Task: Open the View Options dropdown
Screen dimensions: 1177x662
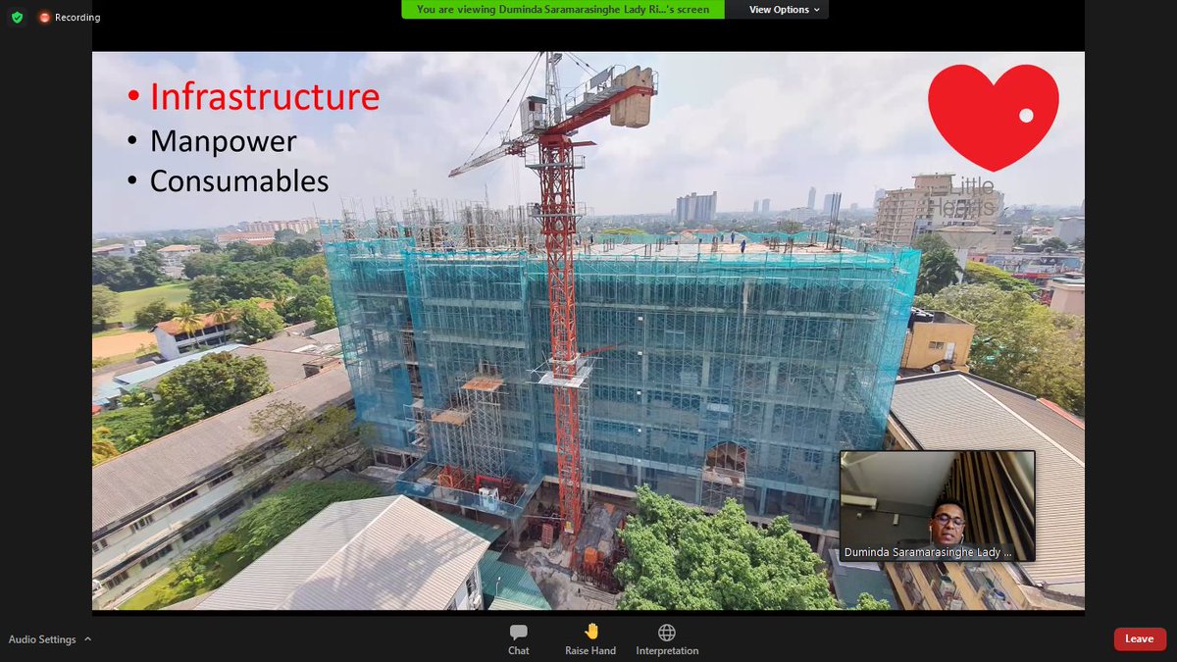Action: tap(785, 9)
